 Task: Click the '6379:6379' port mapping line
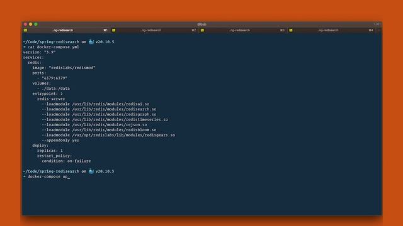point(52,78)
